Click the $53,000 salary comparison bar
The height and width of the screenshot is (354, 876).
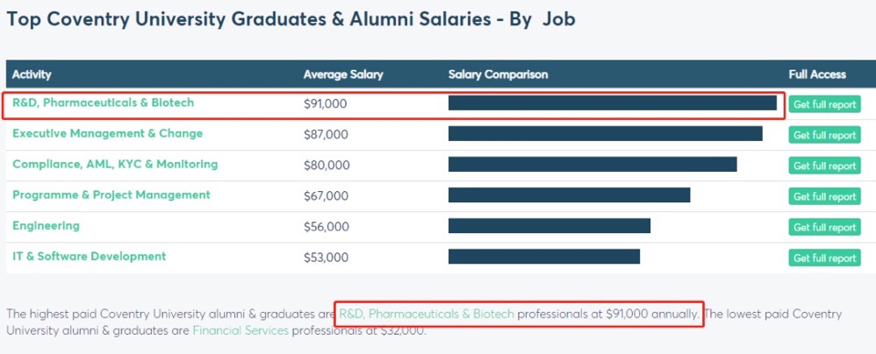pos(543,257)
